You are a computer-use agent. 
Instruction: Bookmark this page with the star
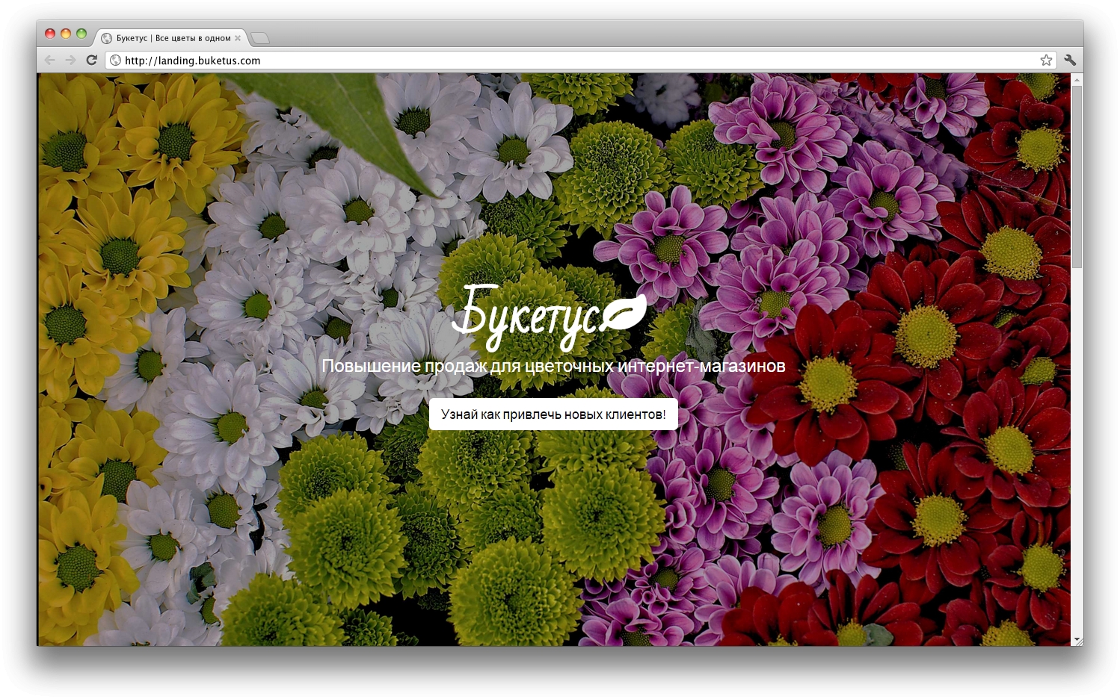coord(1046,60)
